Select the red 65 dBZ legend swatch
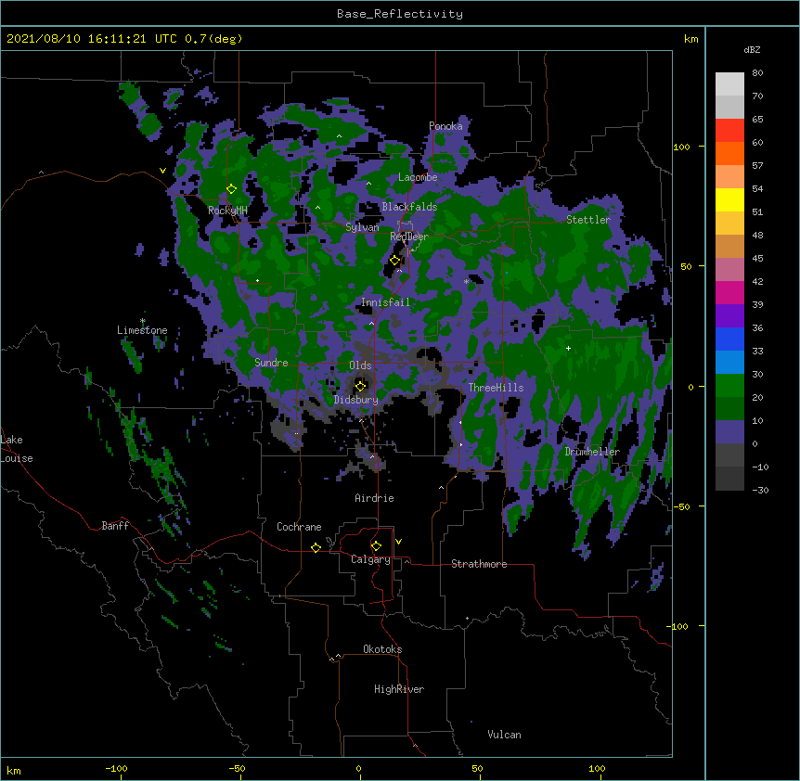 point(729,131)
